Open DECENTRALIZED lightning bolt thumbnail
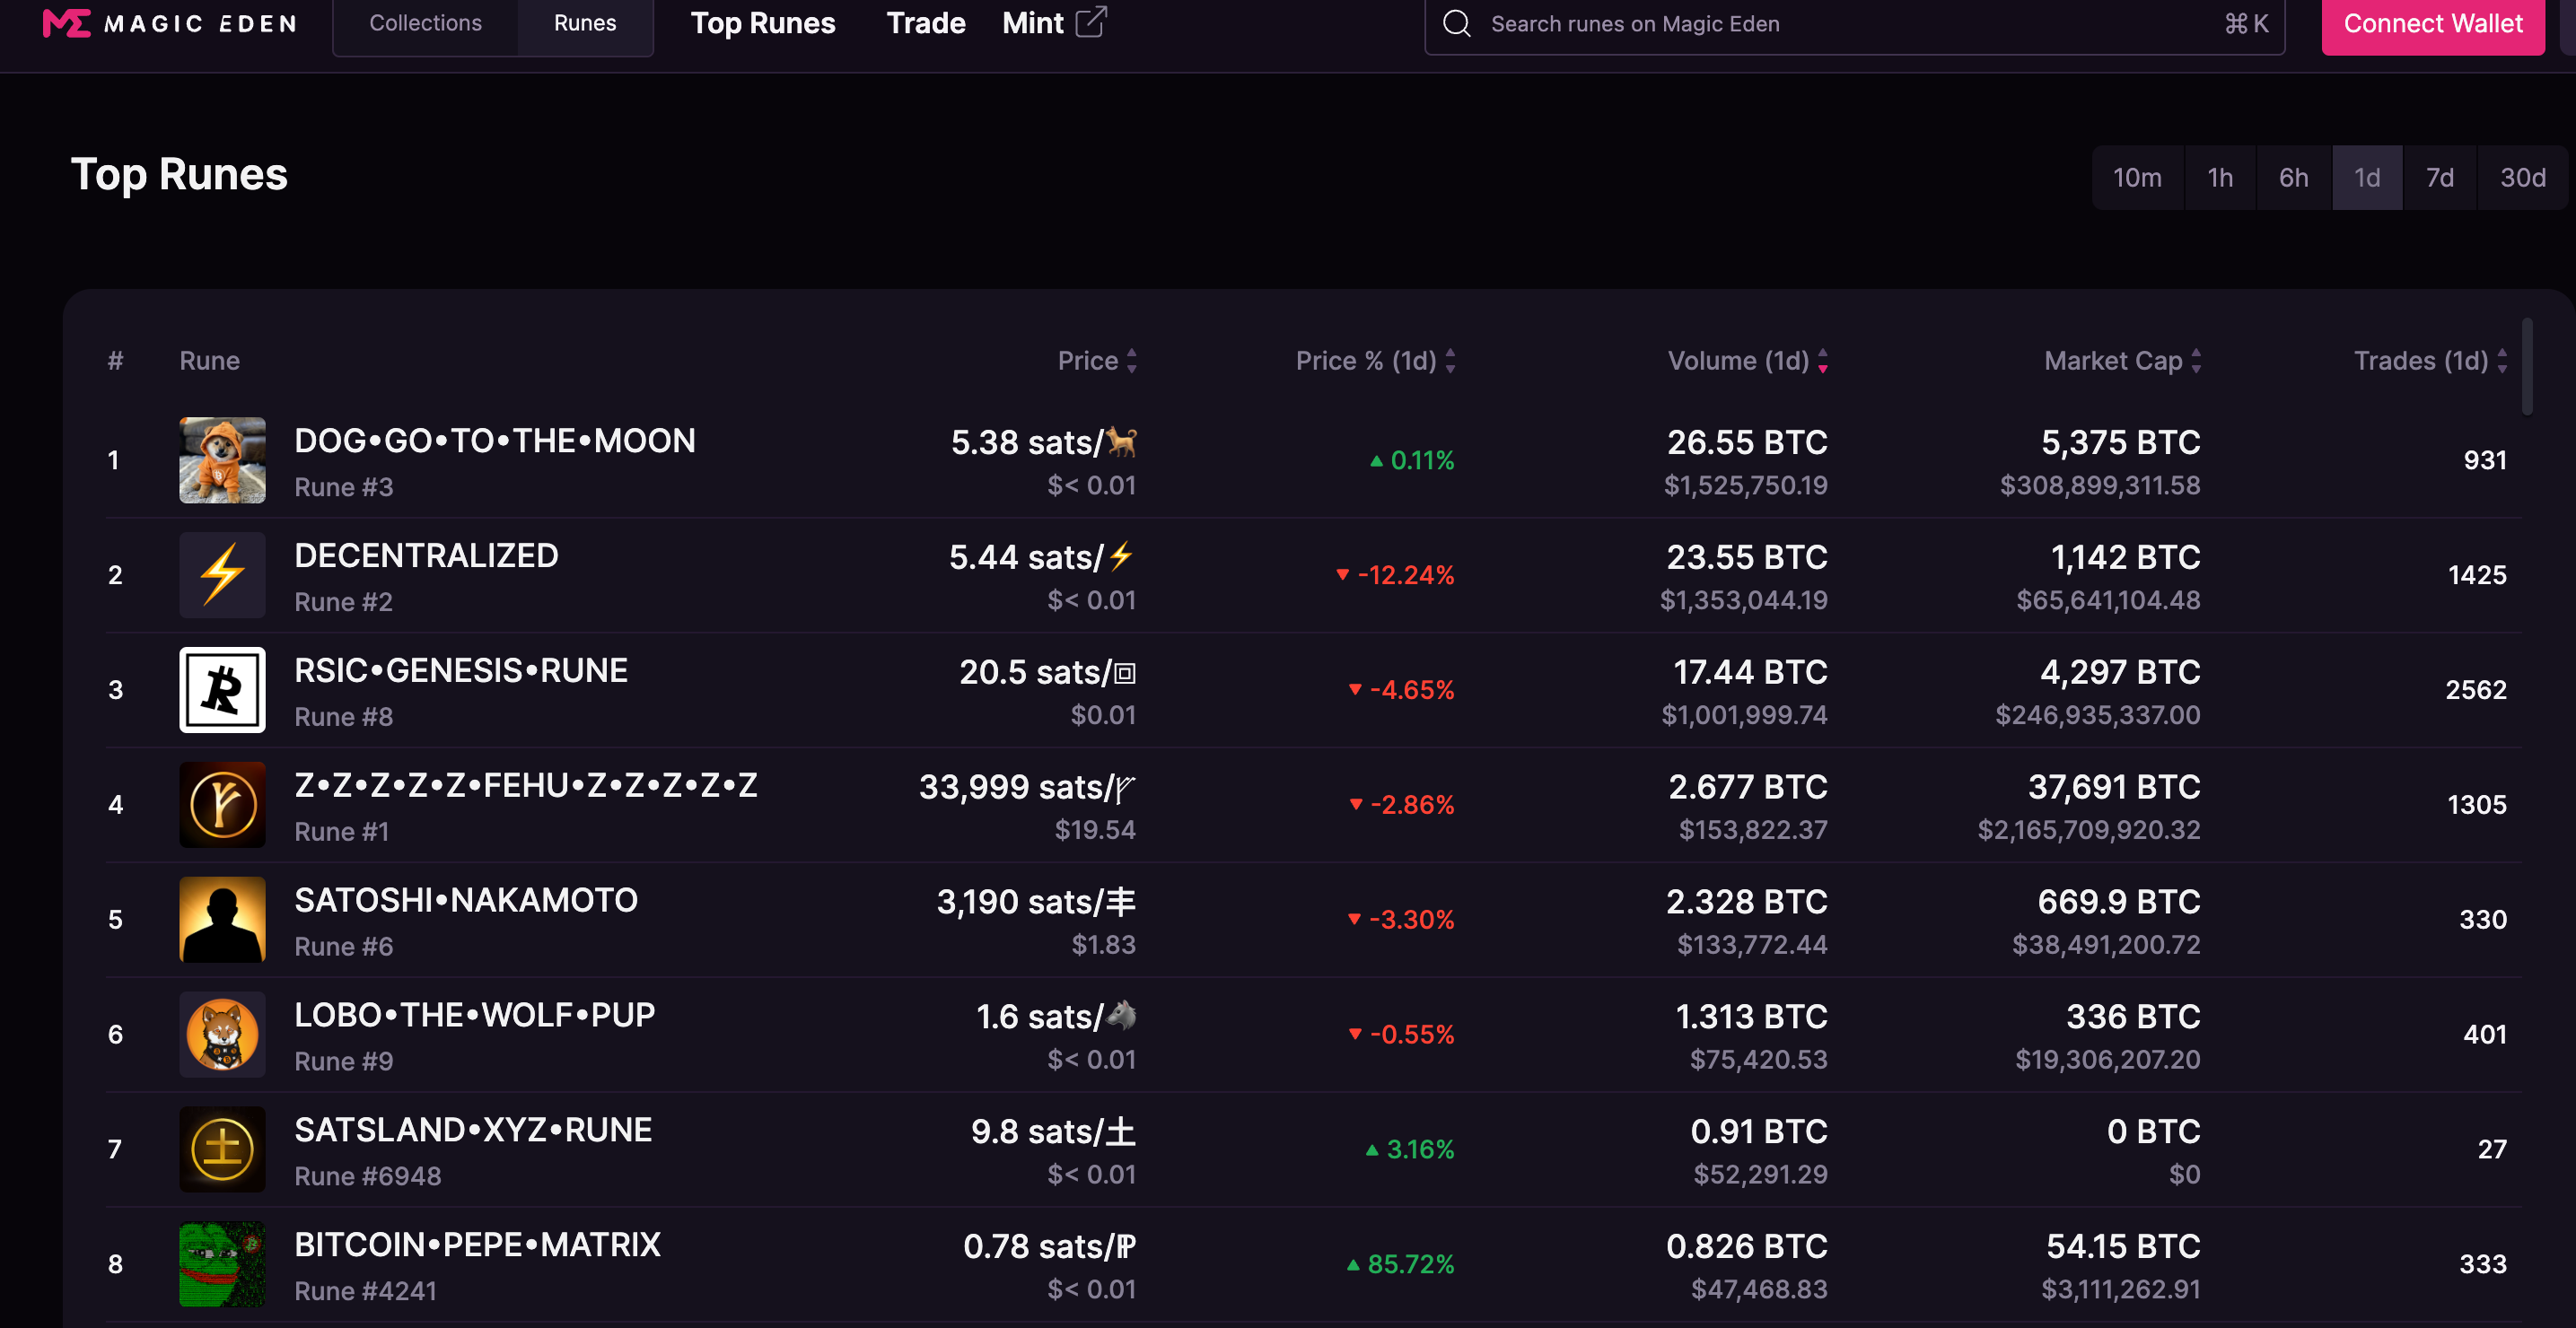The image size is (2576, 1328). click(222, 575)
